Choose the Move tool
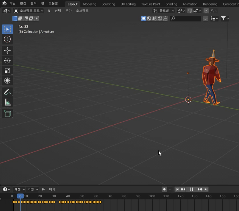 [x=7, y=50]
